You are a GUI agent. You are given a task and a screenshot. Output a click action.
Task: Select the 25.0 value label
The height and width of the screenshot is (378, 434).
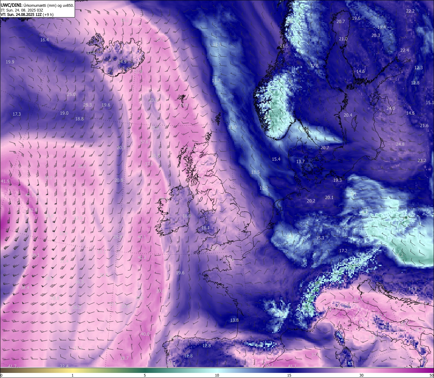(x=71, y=95)
